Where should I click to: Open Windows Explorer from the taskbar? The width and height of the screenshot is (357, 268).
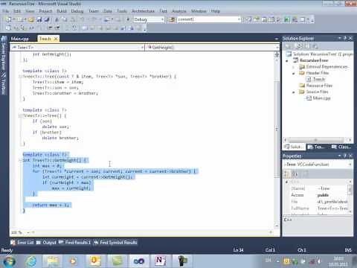click(53, 261)
